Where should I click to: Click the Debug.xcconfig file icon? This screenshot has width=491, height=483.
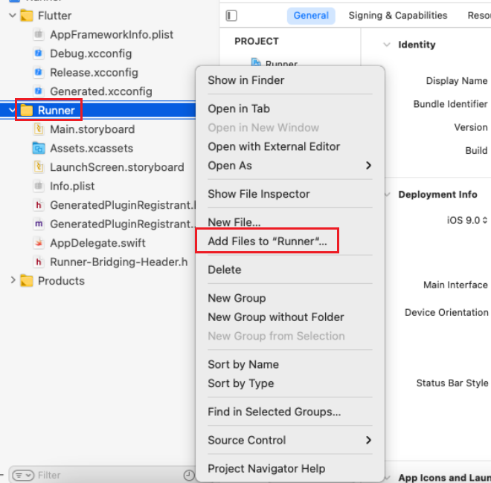coord(39,54)
